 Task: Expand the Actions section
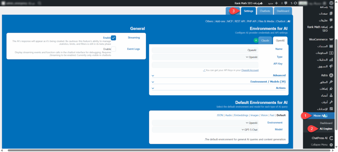219,88
